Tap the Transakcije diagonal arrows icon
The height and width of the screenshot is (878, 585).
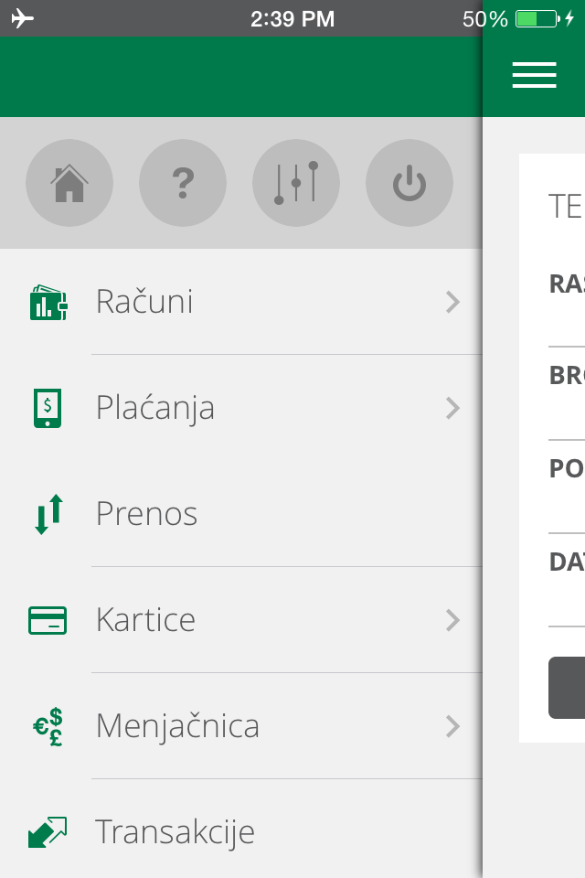[48, 832]
